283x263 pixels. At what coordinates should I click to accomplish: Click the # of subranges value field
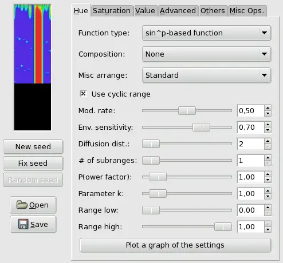tap(251, 160)
